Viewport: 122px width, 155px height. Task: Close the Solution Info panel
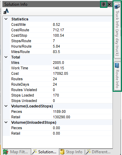coord(109,4)
